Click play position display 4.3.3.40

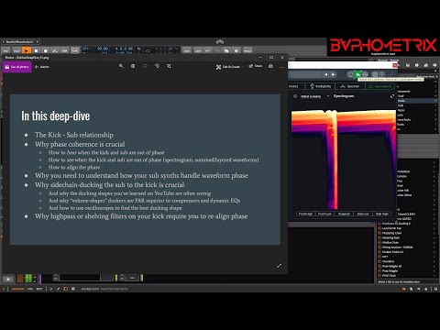click(x=124, y=49)
